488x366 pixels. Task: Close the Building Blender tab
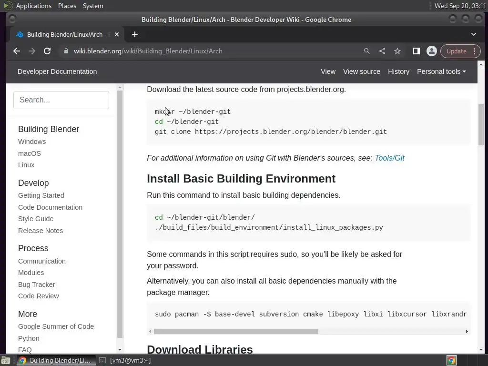[117, 34]
